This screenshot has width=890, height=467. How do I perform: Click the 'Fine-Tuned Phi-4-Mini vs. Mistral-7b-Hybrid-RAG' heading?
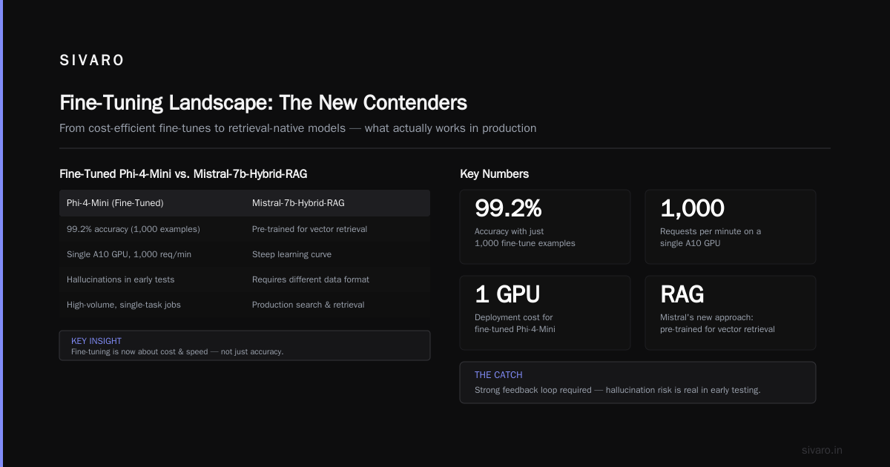[183, 174]
